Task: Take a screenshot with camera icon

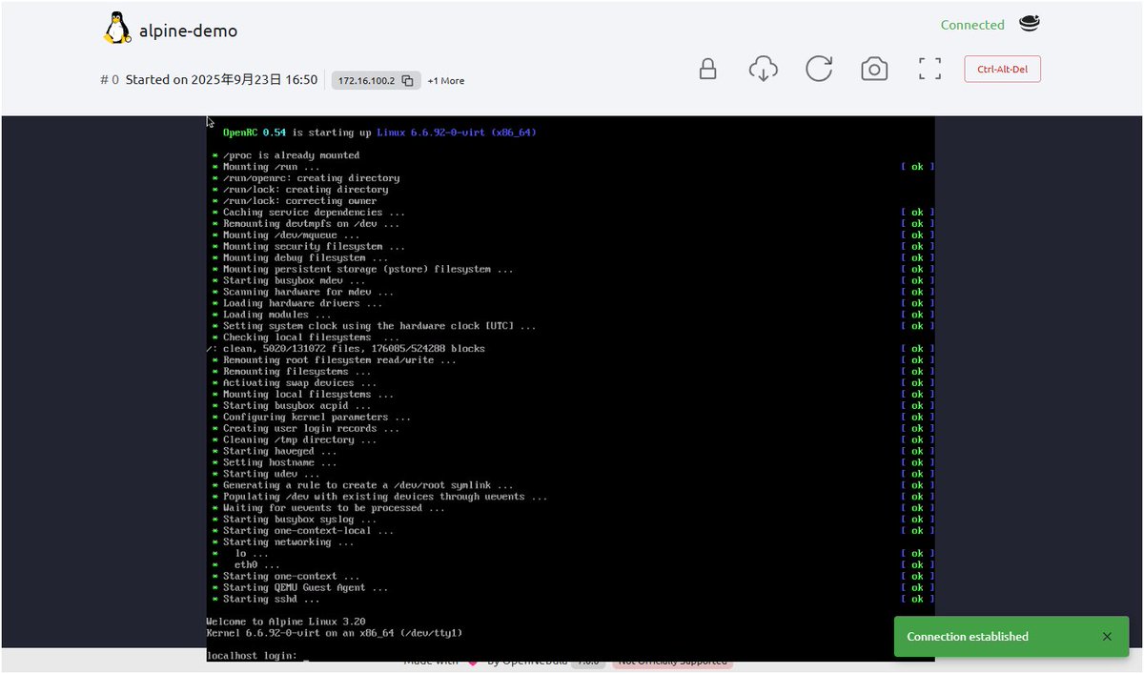Action: (874, 69)
